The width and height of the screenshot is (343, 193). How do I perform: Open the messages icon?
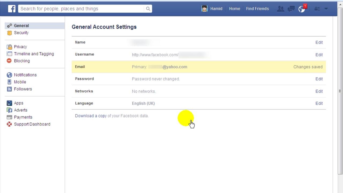(291, 9)
